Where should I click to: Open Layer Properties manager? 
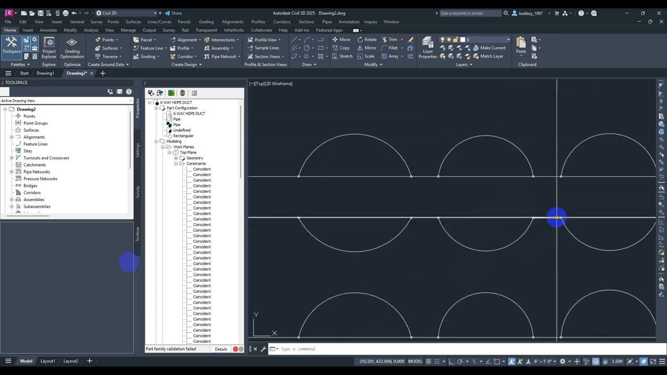(x=428, y=47)
